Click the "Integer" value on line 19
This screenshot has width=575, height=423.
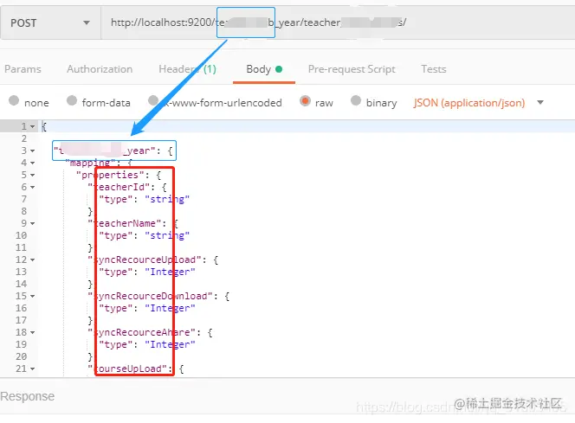point(170,344)
